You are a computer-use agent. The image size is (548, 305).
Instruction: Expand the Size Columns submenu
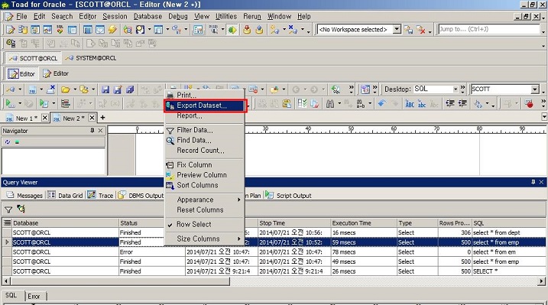click(204, 239)
